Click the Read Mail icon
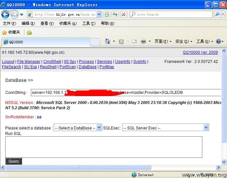The width and height of the screenshot is (227, 178). (134, 41)
